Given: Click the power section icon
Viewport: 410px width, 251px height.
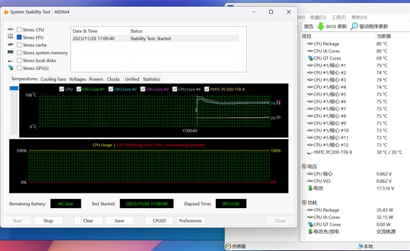Looking at the screenshot, I should coord(304,202).
